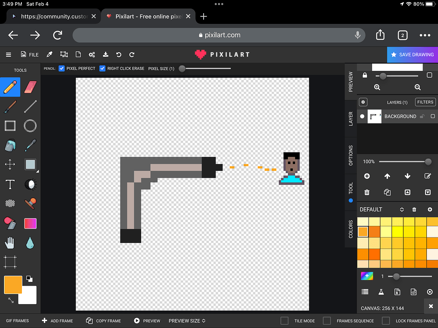Pick the selected orange palette swatch

(362, 231)
